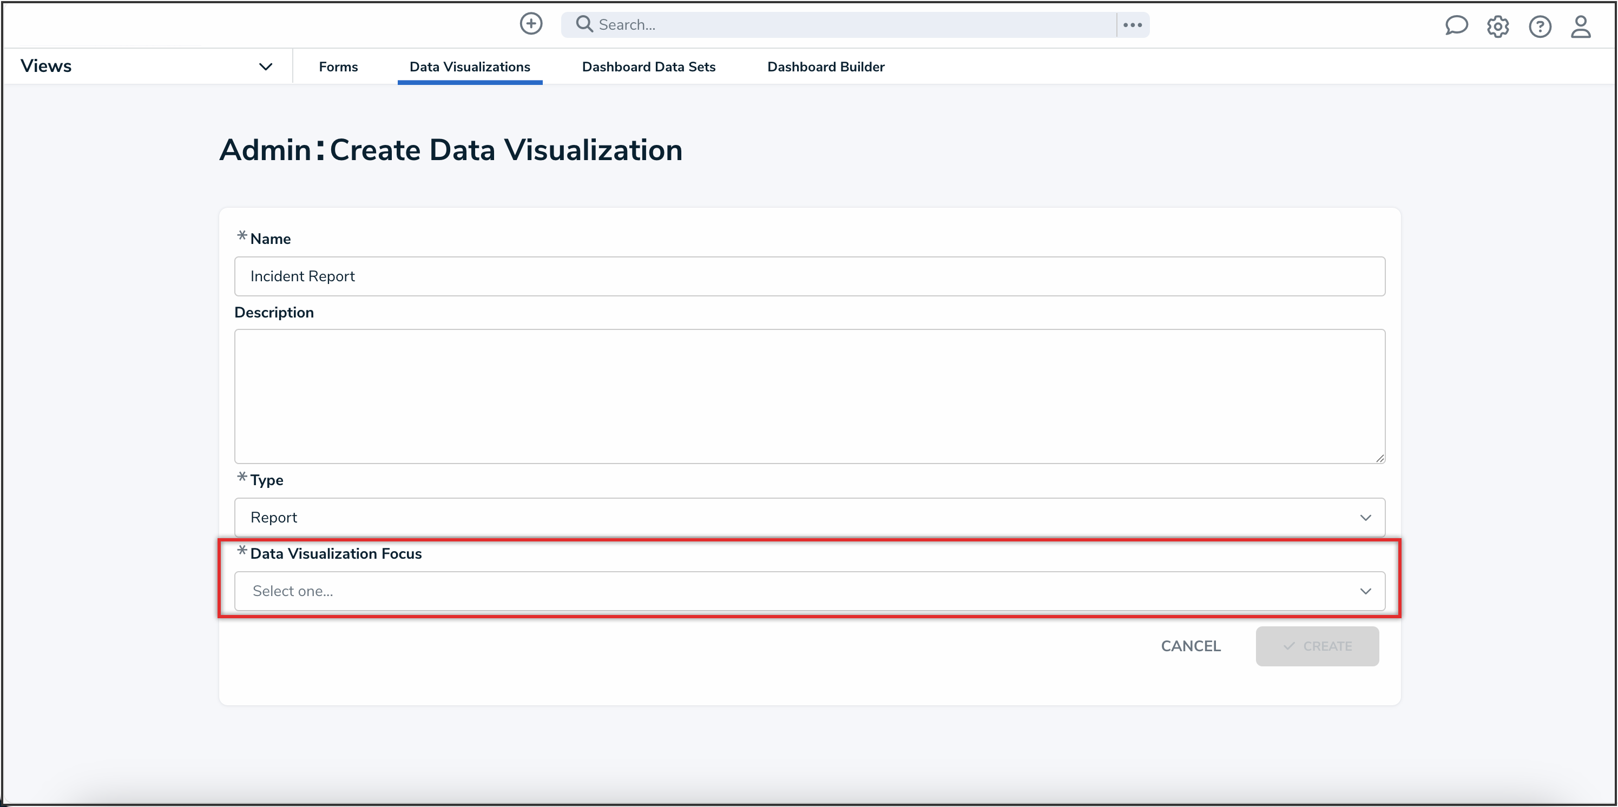Expand the Views selector chevron
This screenshot has width=1618, height=807.
coord(266,66)
